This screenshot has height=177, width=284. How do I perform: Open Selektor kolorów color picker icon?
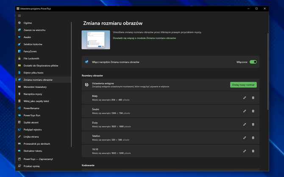pos(19,44)
